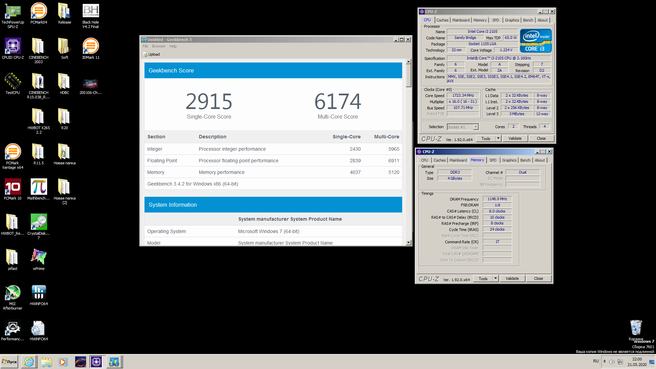Launch 3DMark 11 shortcut
This screenshot has height=369, width=656.
[x=91, y=49]
